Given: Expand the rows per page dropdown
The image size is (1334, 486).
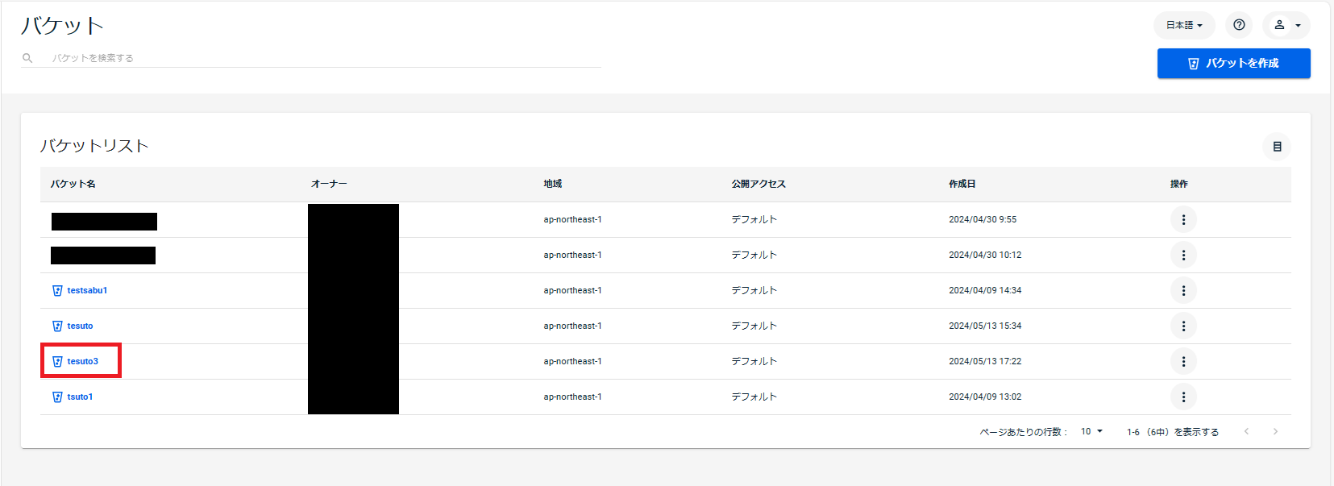Looking at the screenshot, I should coord(1091,432).
